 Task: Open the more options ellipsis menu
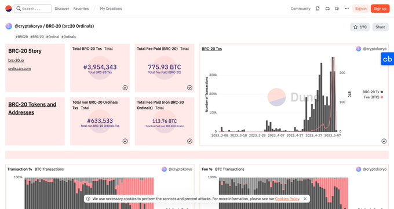pyautogui.click(x=346, y=9)
